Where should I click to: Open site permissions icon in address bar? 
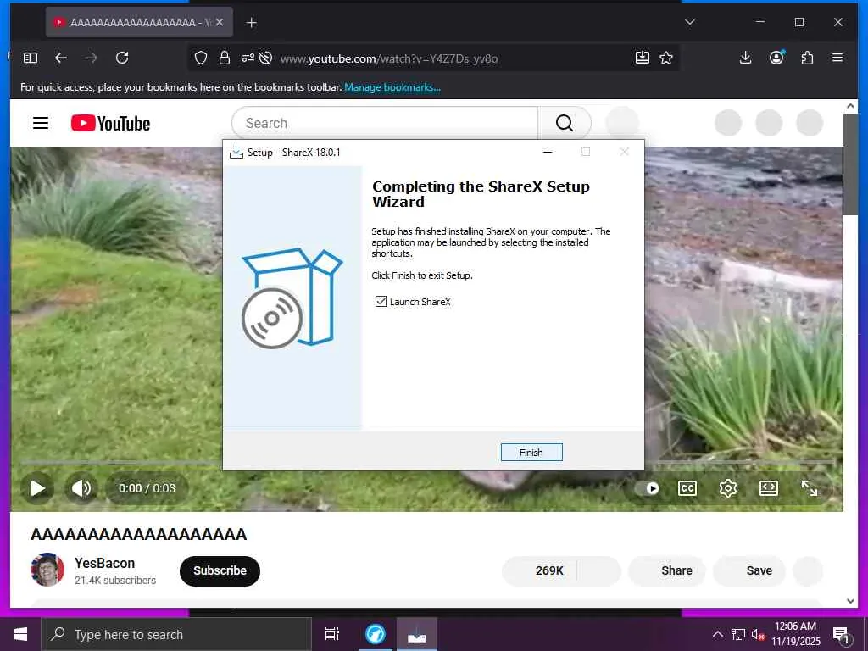click(x=248, y=58)
